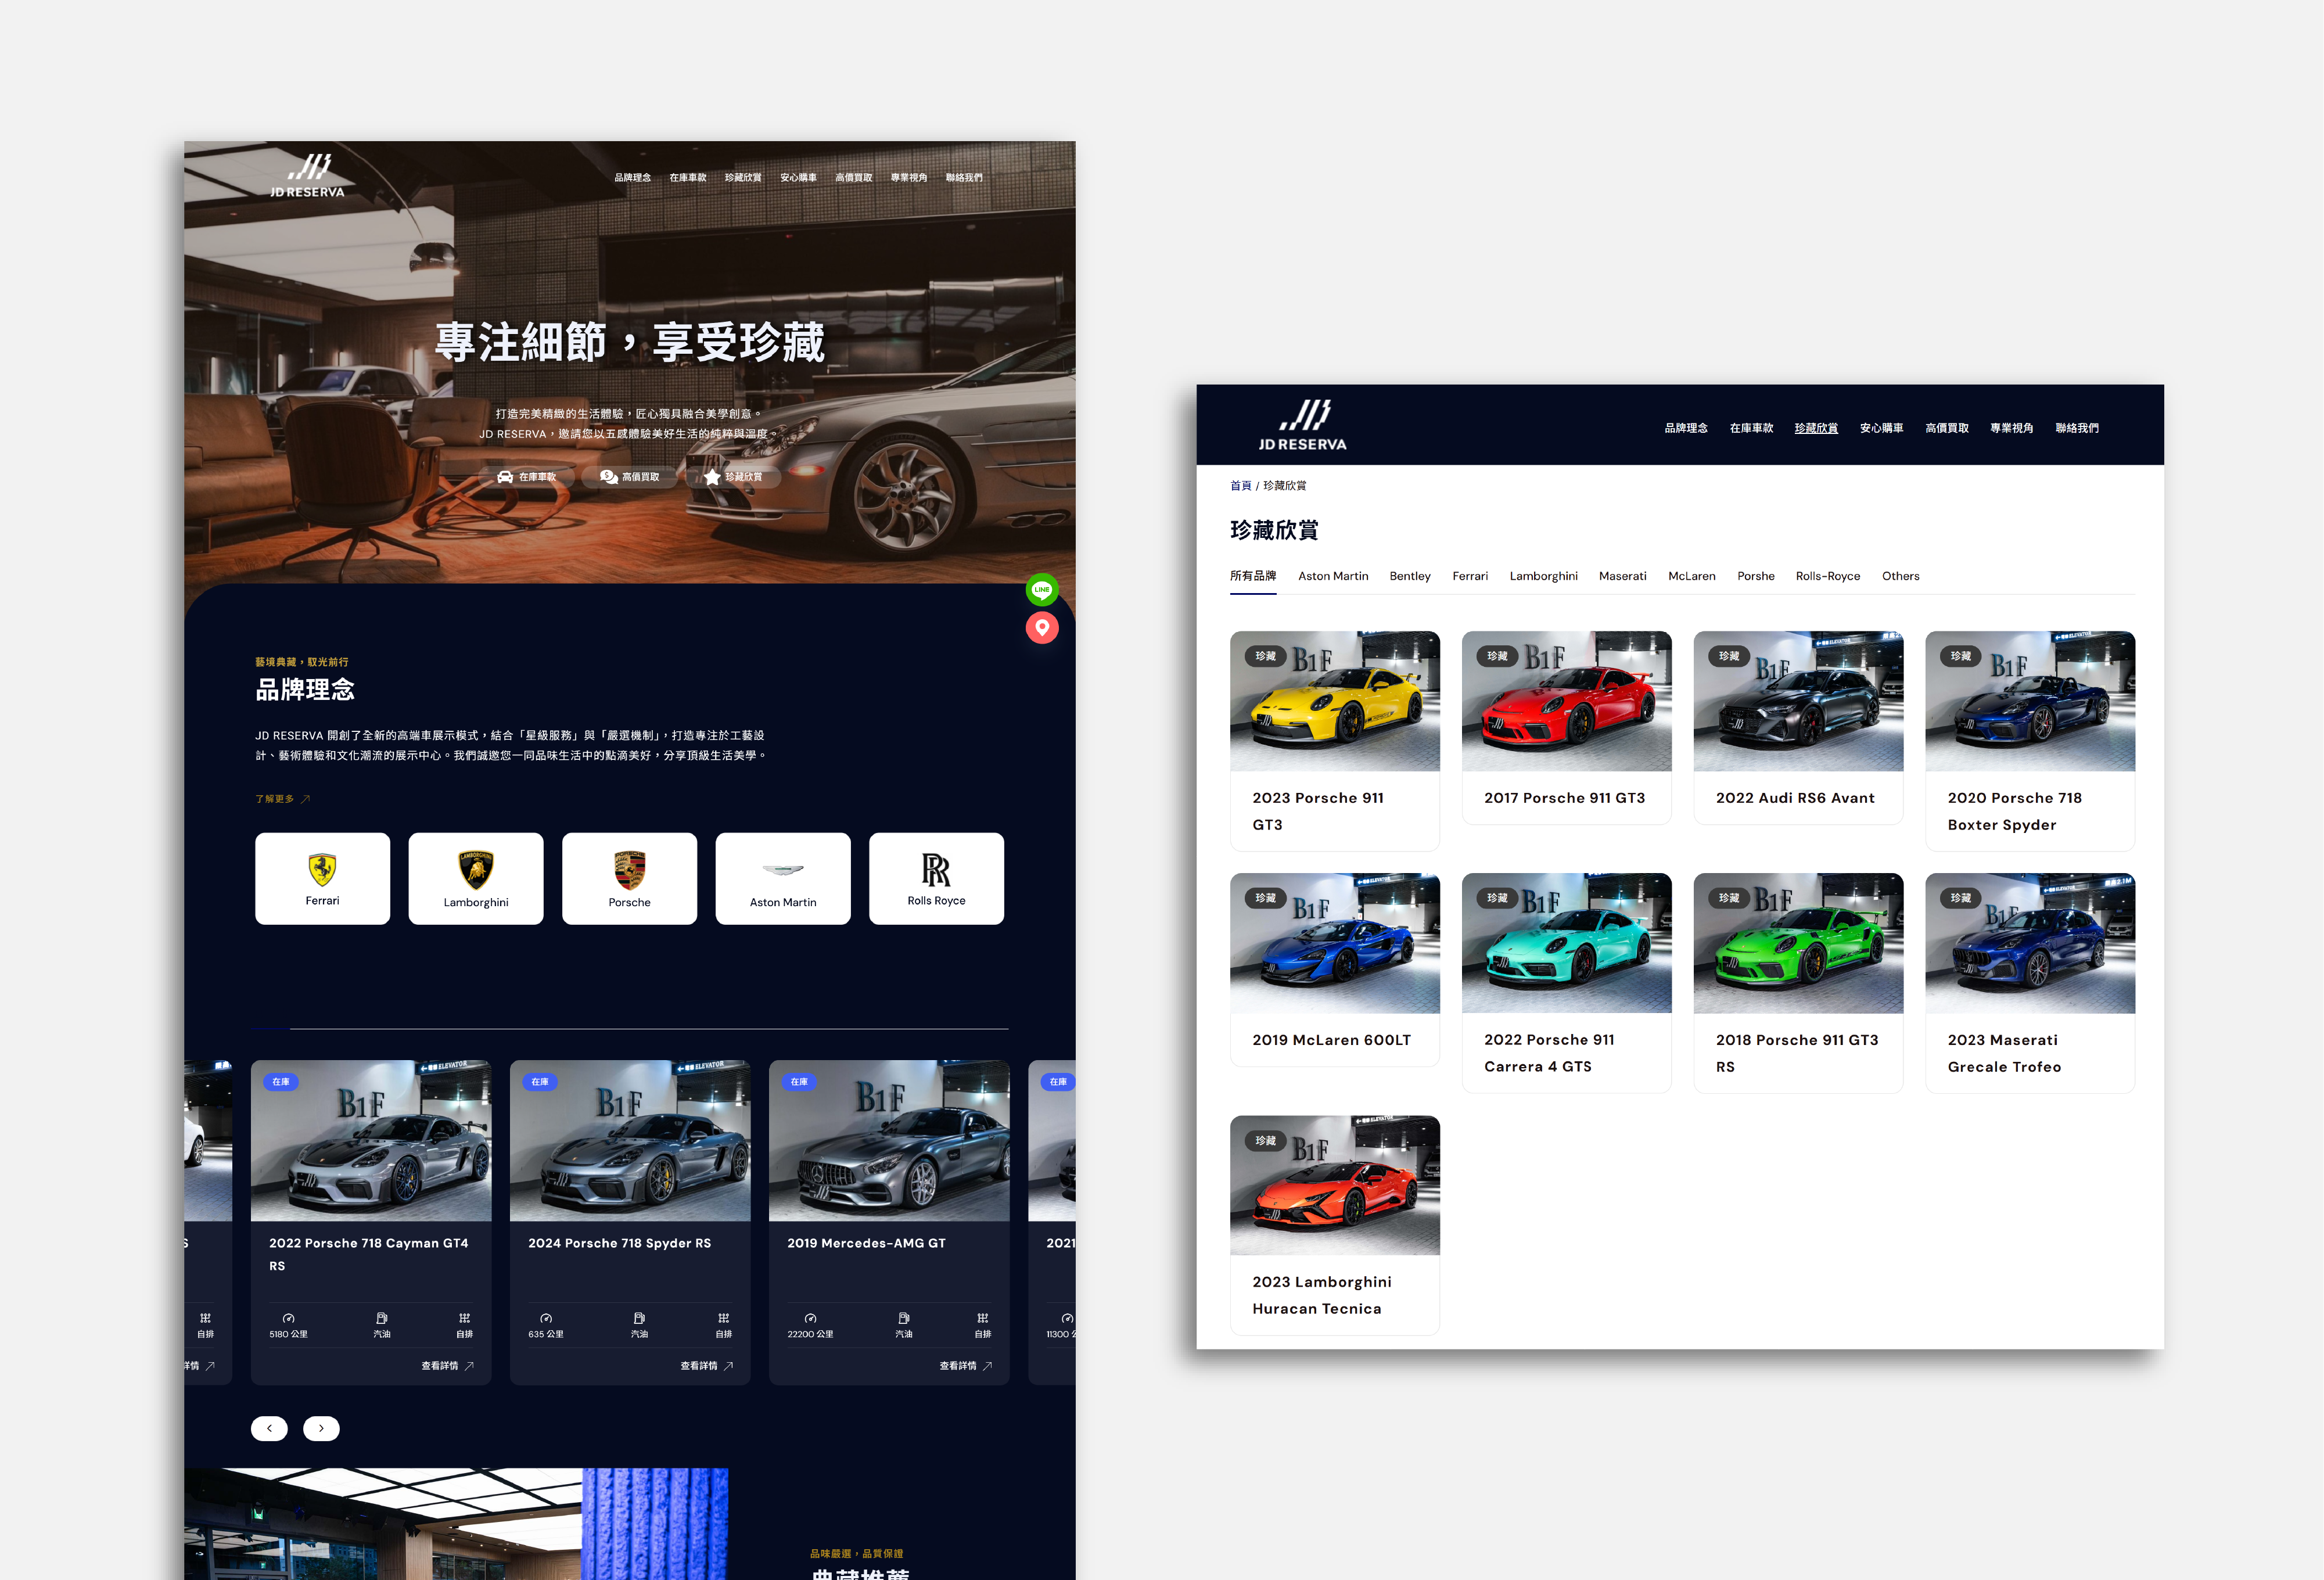
Task: Click the previous arrow of the car carousel
Action: [269, 1428]
